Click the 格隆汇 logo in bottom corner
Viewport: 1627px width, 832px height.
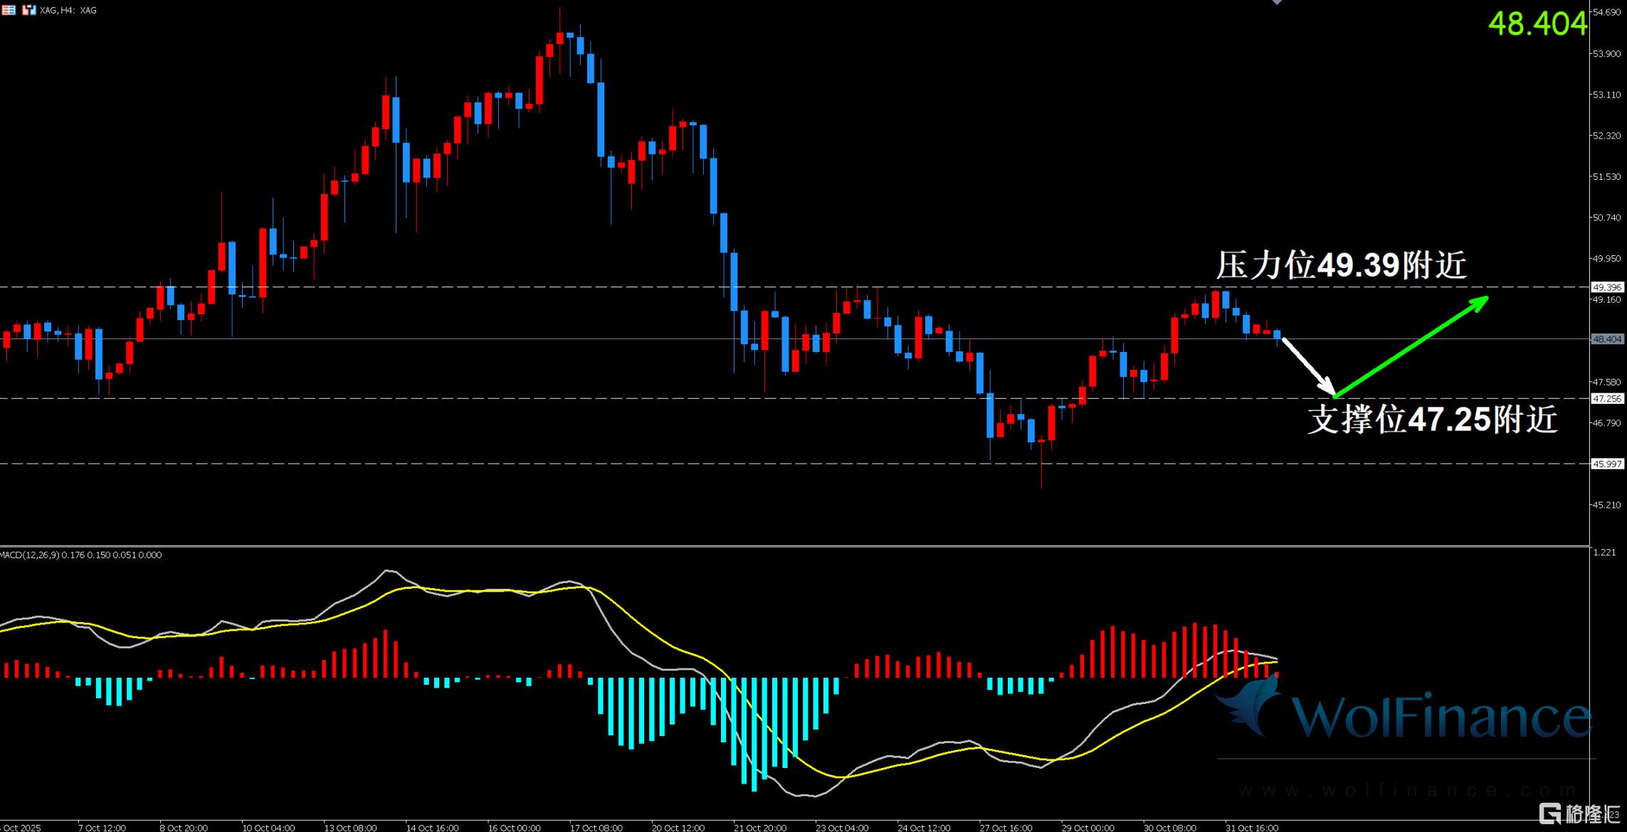click(1581, 813)
